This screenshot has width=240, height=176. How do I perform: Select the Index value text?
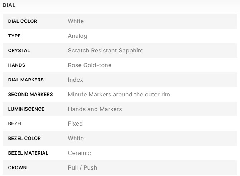click(76, 80)
